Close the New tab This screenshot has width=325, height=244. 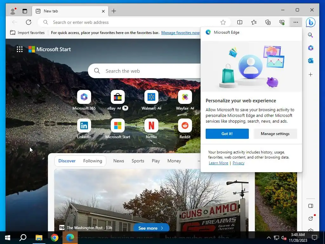(x=103, y=11)
